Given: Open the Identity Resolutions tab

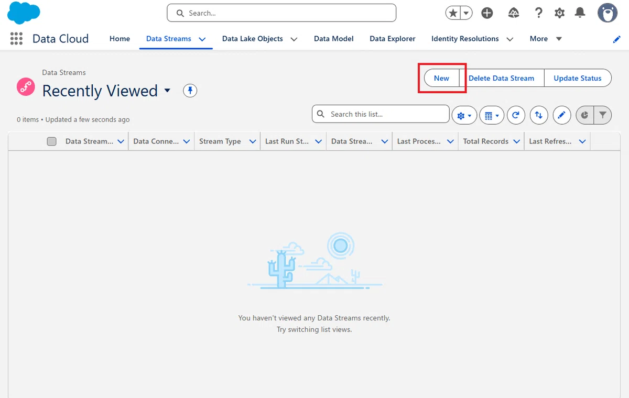Looking at the screenshot, I should pyautogui.click(x=465, y=39).
